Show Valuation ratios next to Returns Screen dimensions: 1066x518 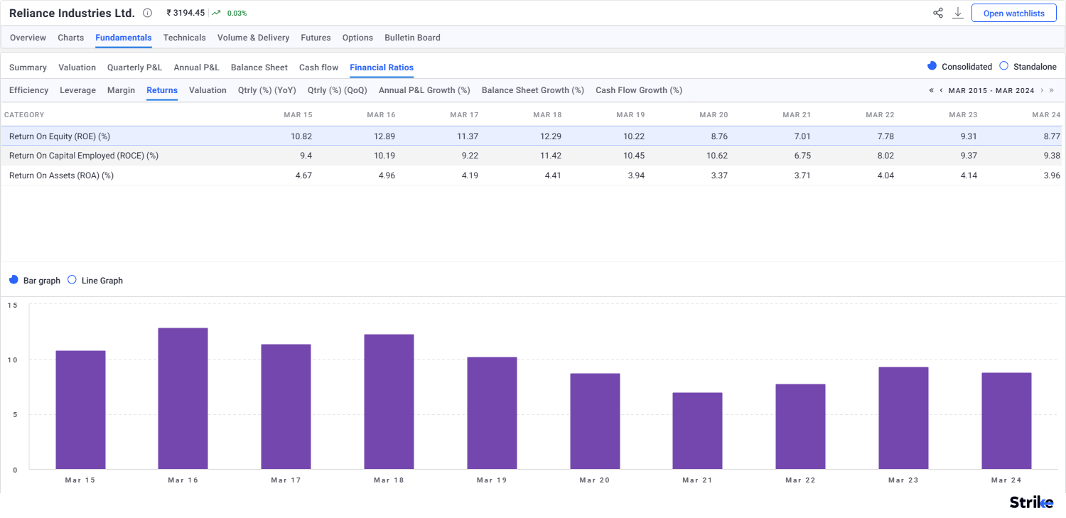(x=208, y=90)
